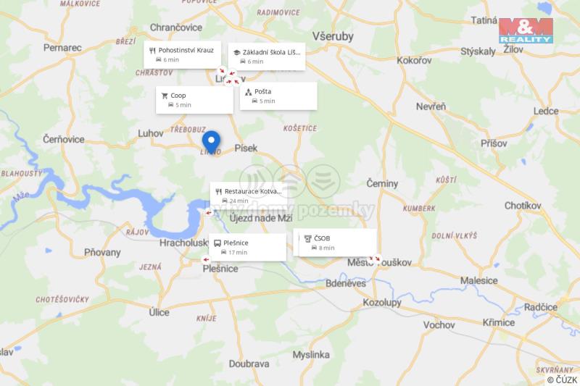This screenshot has width=580, height=386.
Task: Click the Všeruby town label
Action: click(x=333, y=36)
